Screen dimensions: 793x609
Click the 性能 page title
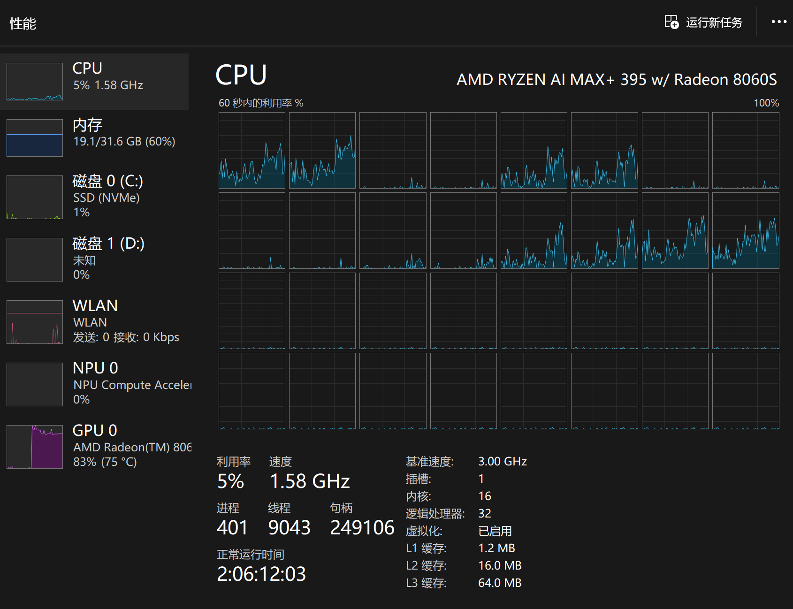[x=23, y=23]
